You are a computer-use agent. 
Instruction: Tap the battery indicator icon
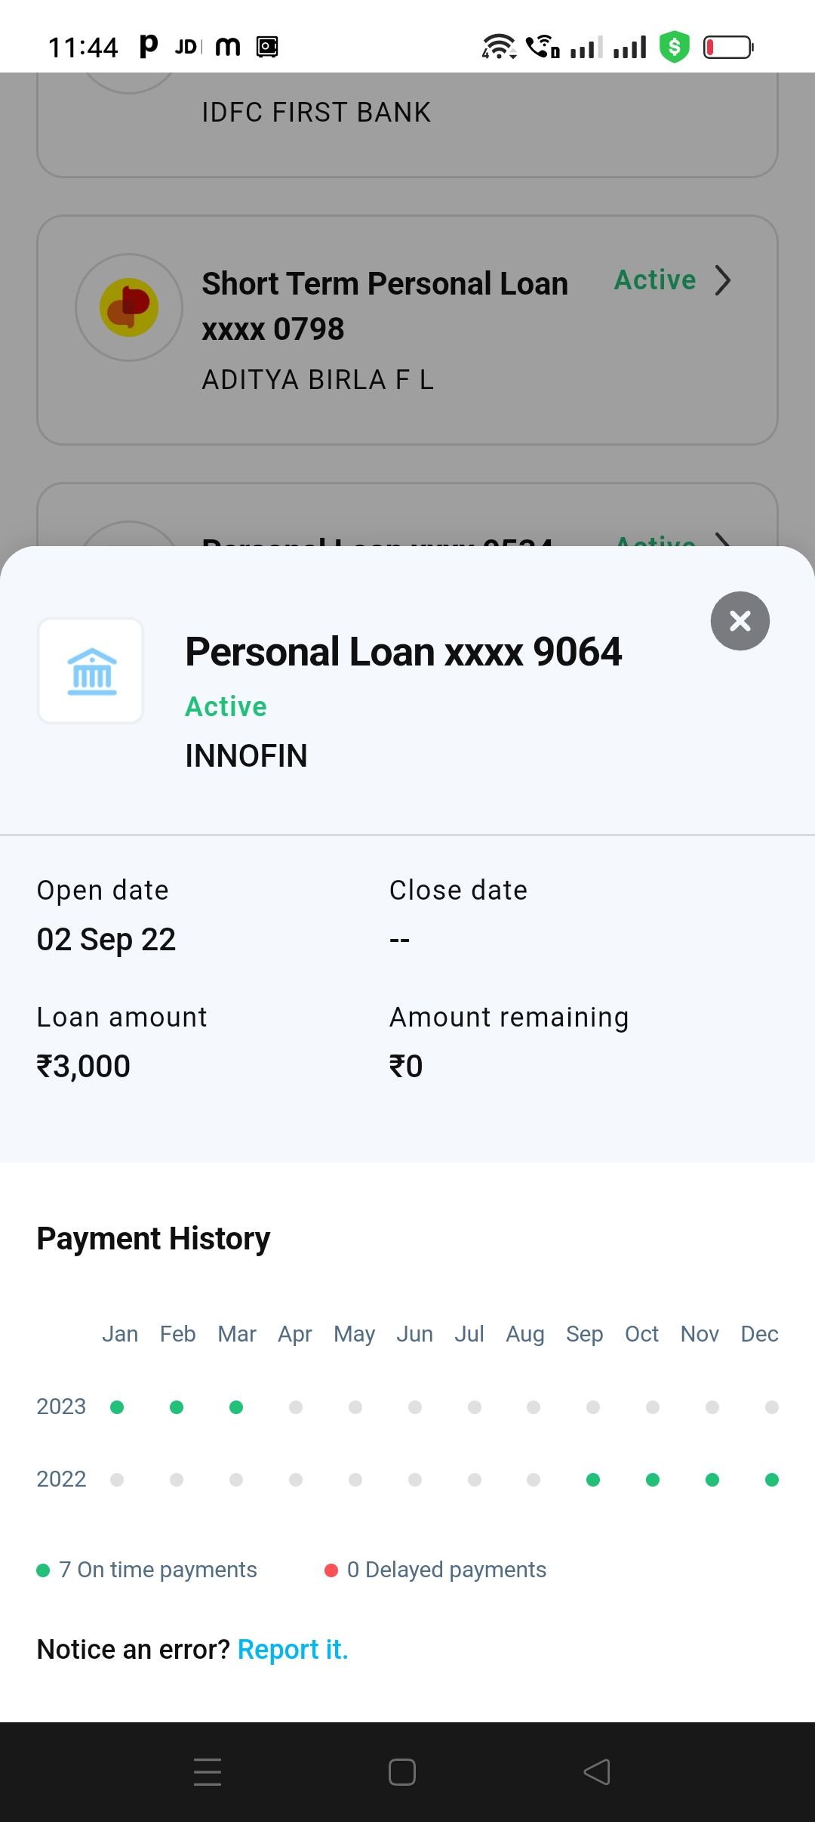[728, 47]
